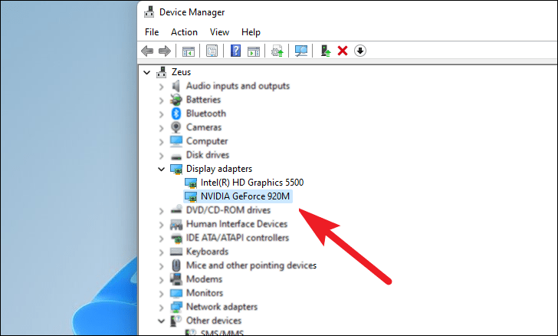The image size is (558, 336).
Task: Click the Modems category icon
Action: 176,279
